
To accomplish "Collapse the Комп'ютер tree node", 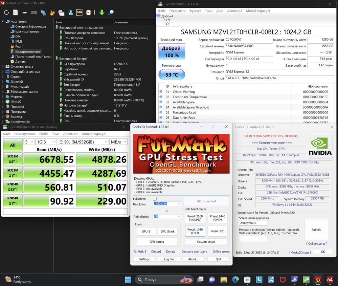I will pos(3,21).
